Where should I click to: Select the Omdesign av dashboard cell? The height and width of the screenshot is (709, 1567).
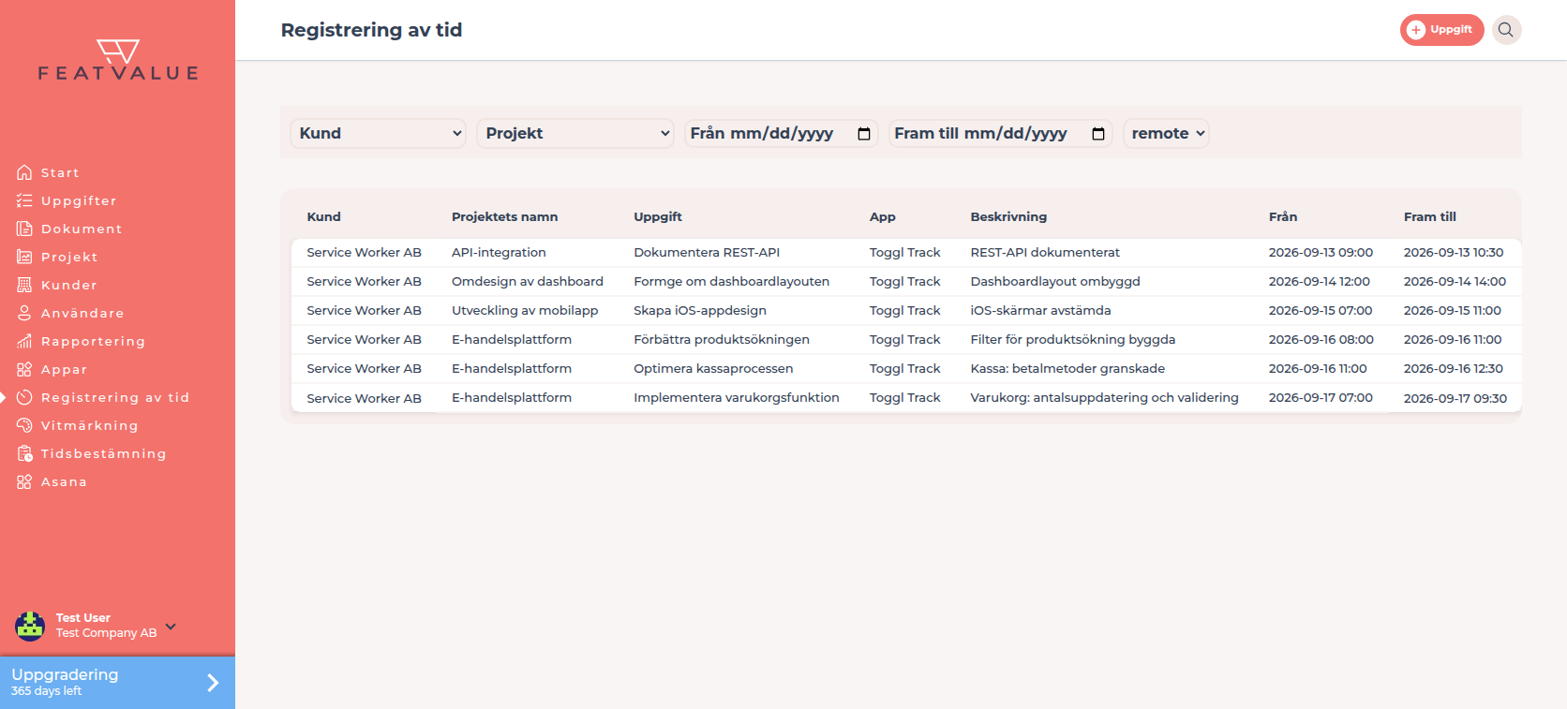click(x=527, y=281)
